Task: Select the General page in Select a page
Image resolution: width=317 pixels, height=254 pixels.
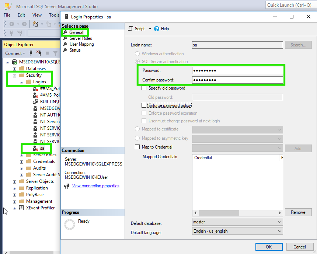Action: 77,32
